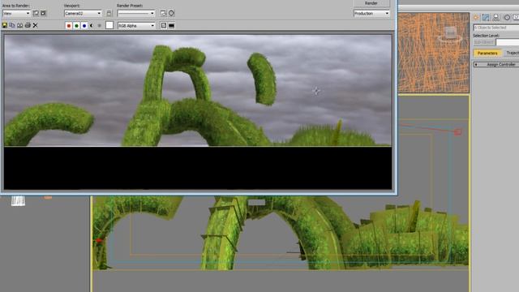Image resolution: width=519 pixels, height=292 pixels.
Task: Clear the rendered frame with X icon
Action: tap(36, 25)
